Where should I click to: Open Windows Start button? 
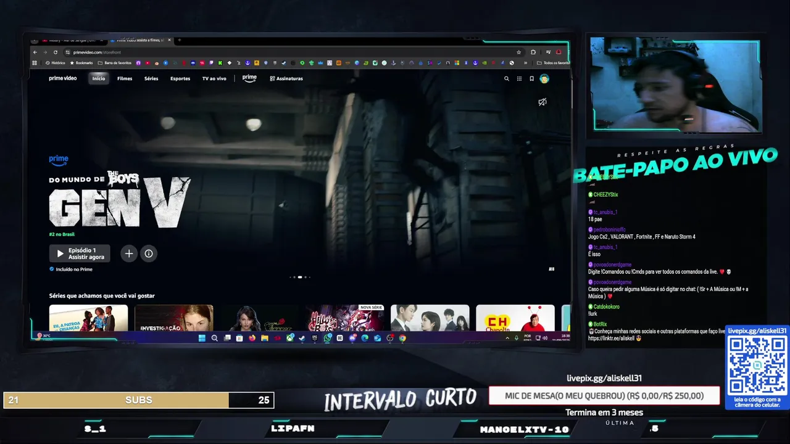202,338
